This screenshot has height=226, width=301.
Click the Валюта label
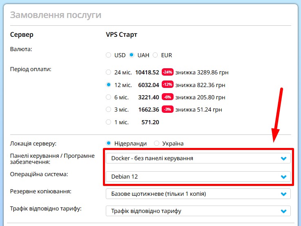[21, 49]
